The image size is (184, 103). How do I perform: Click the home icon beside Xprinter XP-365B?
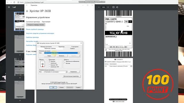point(27,11)
